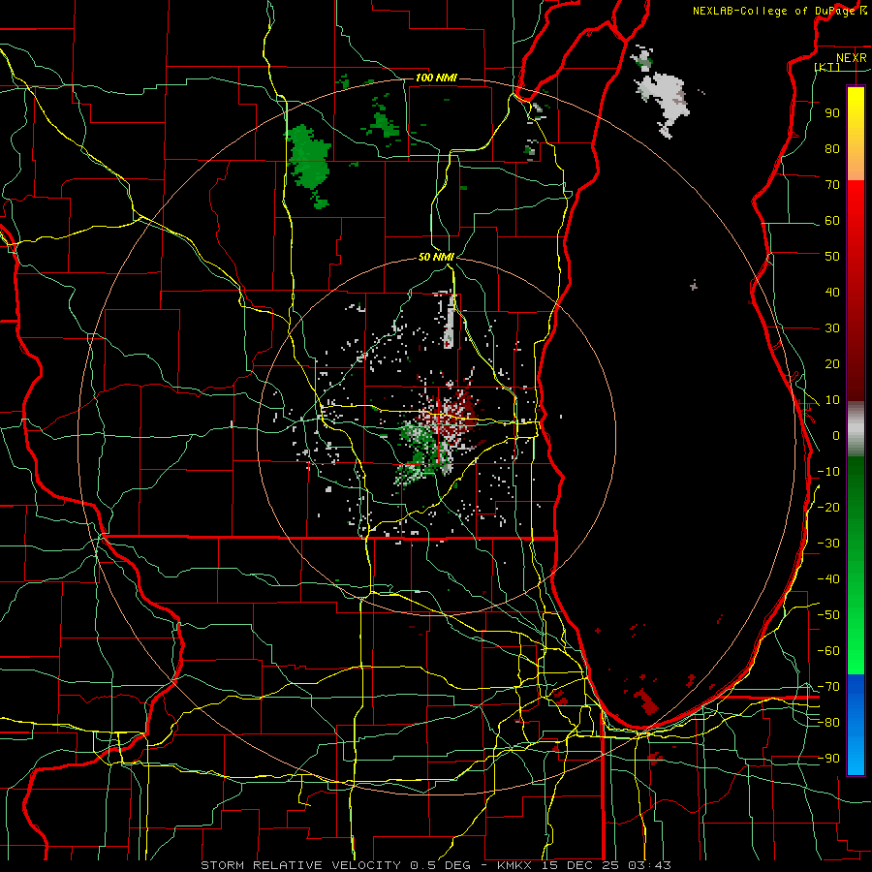Click the STORM RELATIVE VELOCITY 0.5 DEG caption
The width and height of the screenshot is (872, 872).
(x=335, y=865)
